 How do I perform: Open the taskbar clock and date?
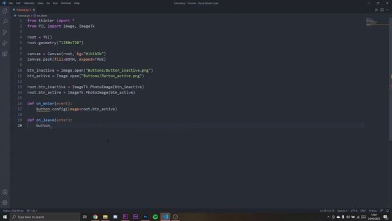pos(374,217)
